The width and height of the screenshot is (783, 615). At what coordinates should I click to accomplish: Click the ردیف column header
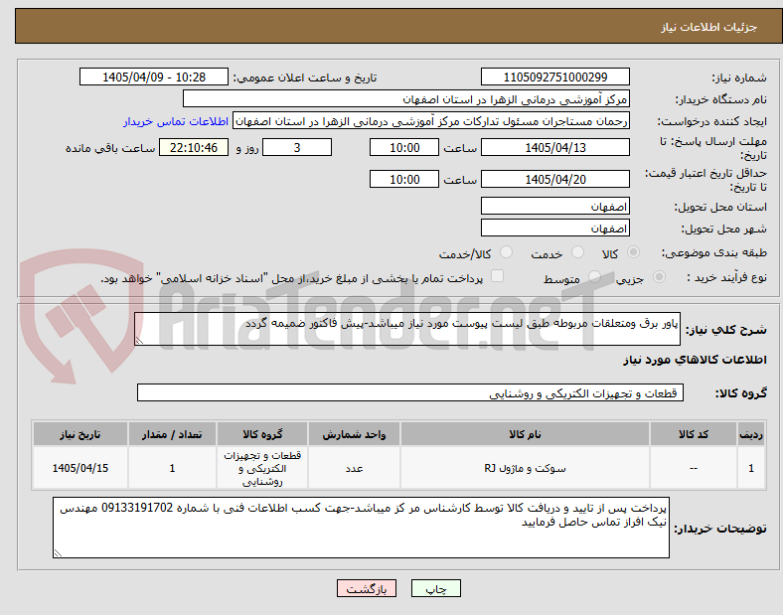(750, 434)
